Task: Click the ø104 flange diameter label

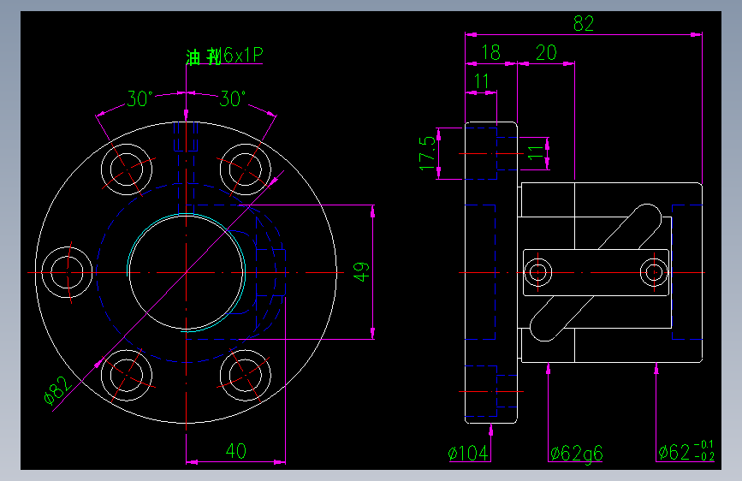Action: coord(468,453)
